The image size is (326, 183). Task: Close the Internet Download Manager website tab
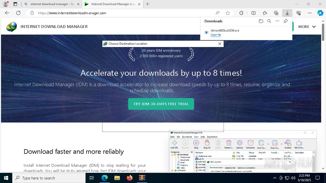139,4
